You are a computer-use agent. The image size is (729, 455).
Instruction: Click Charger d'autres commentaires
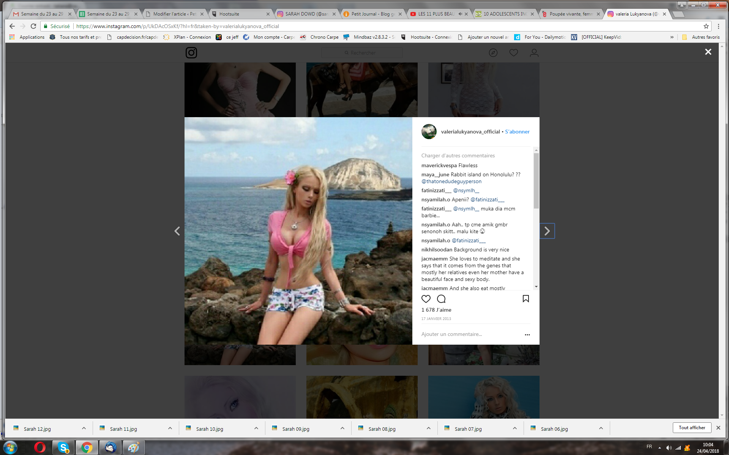[458, 155]
